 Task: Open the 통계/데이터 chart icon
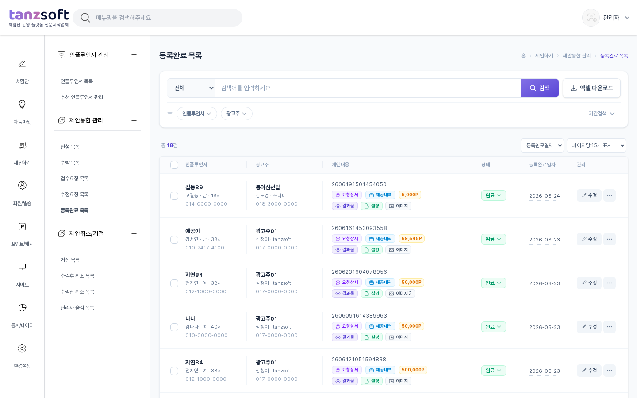(x=22, y=308)
